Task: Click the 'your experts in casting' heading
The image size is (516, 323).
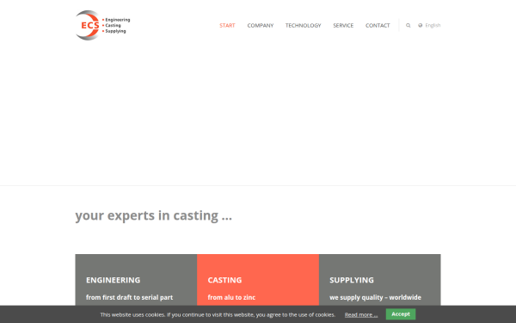Action: [153, 215]
